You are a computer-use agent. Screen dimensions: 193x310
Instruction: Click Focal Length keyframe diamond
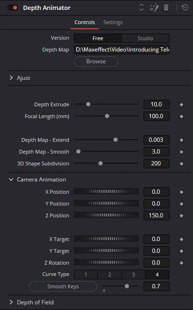pyautogui.click(x=181, y=116)
